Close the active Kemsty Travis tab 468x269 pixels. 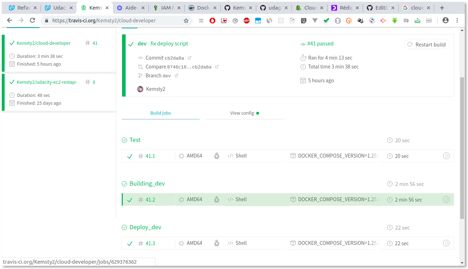point(107,8)
